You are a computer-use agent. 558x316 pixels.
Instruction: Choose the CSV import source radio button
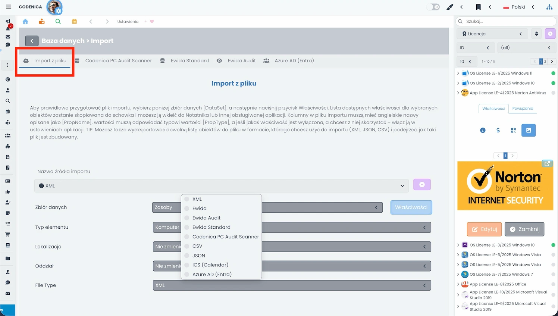(x=186, y=246)
